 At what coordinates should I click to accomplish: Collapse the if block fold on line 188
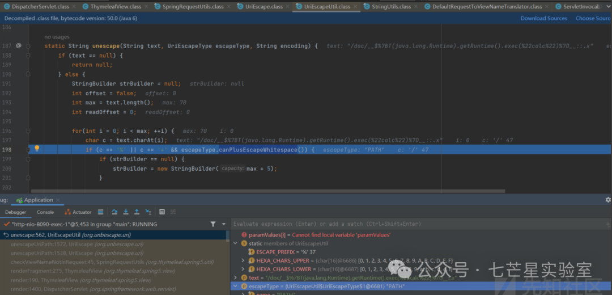pos(28,56)
